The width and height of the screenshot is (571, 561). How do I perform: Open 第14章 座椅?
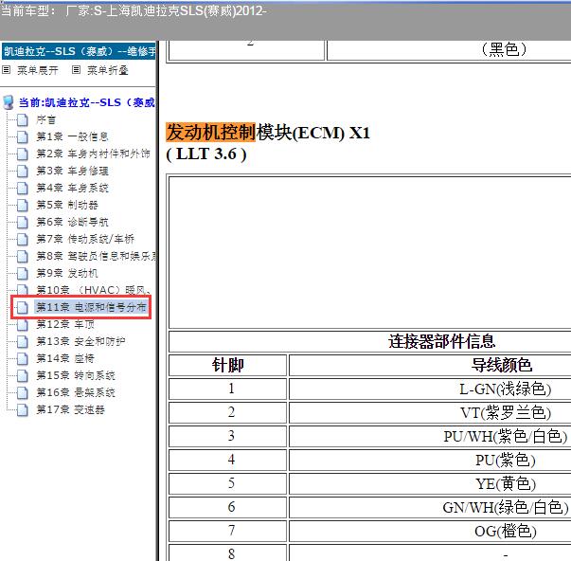[65, 359]
